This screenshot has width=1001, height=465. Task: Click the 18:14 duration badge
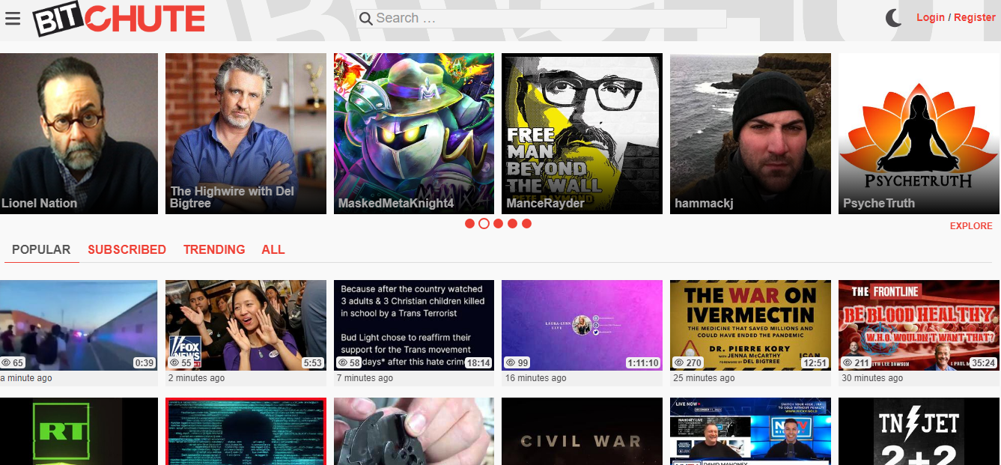[x=478, y=363]
